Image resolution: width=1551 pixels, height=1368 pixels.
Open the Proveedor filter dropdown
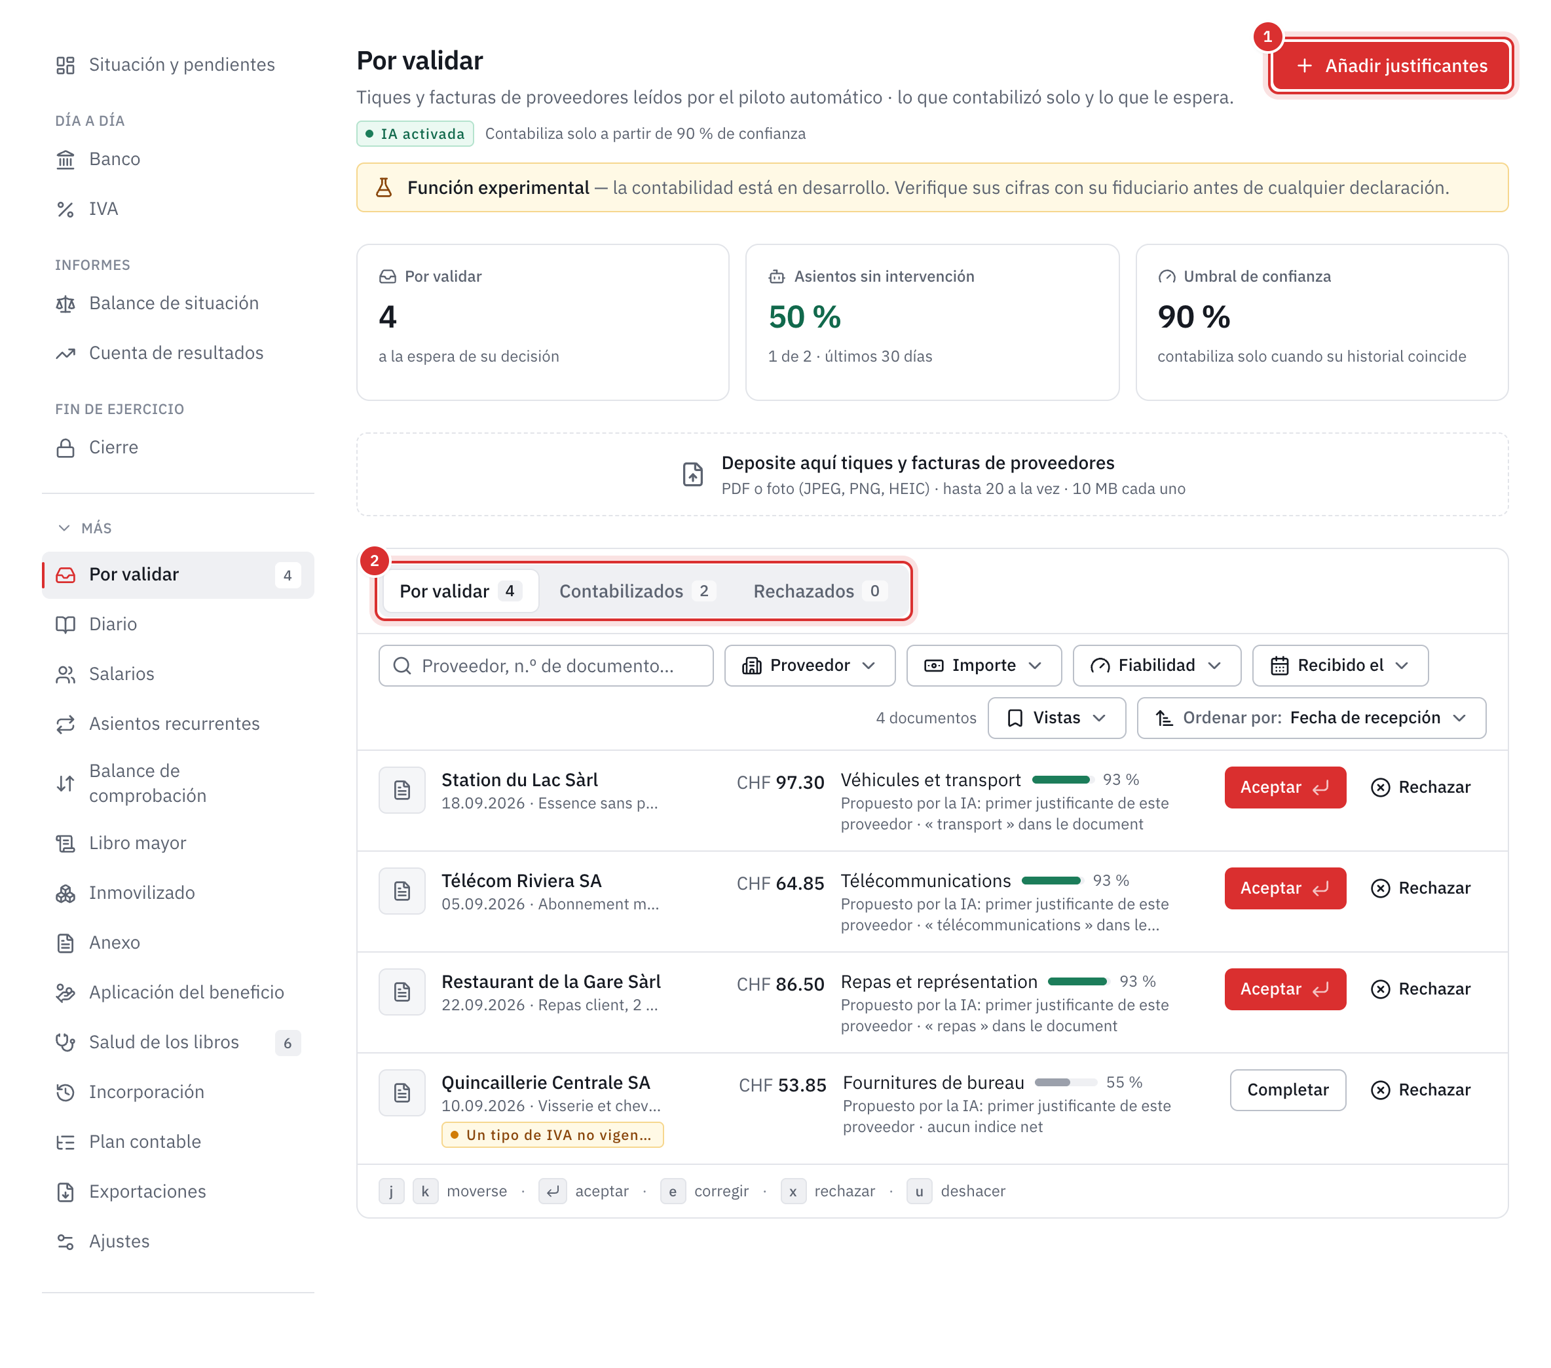[x=810, y=666]
